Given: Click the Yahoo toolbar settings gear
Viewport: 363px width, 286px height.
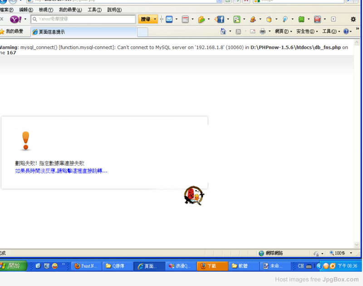Looking at the screenshot, I should tap(353, 19).
